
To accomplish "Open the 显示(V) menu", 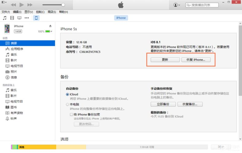I will click(x=29, y=12).
